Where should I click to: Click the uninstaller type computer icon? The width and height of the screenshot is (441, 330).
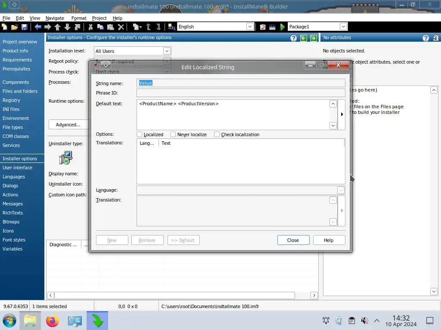pos(65,158)
